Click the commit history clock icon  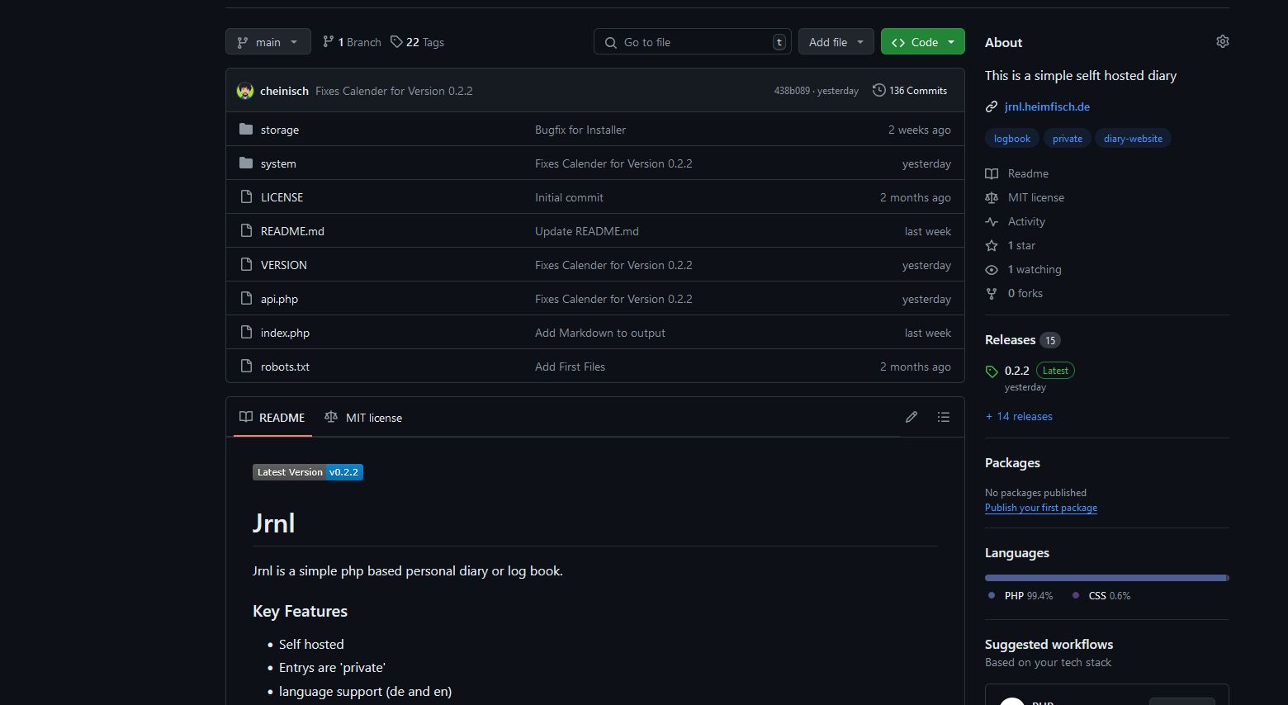click(878, 90)
